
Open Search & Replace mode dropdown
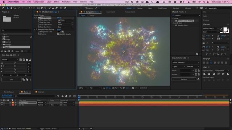click(x=186, y=62)
